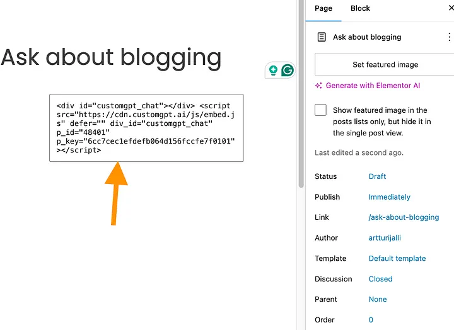
Task: Switch to the Block tab
Action: 360,8
